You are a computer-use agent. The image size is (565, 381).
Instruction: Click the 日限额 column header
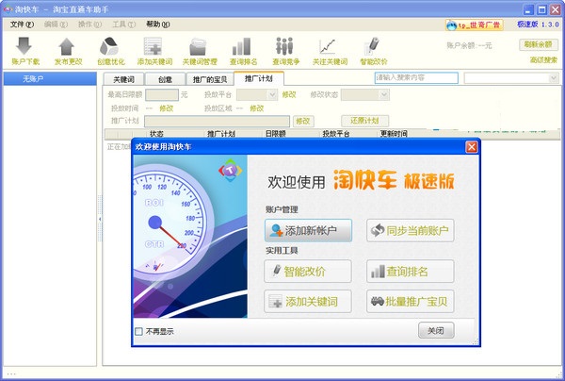coord(276,134)
